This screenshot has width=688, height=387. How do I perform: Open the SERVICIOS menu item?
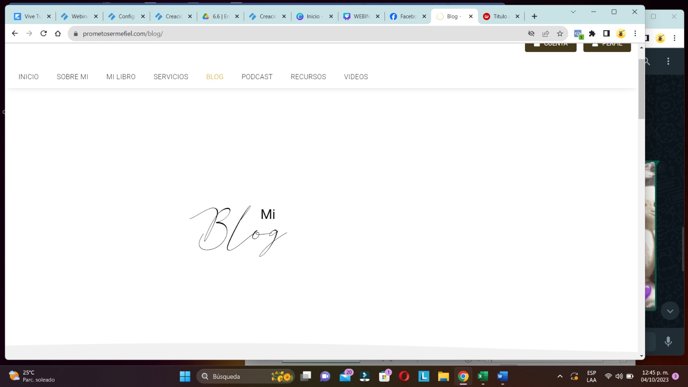pos(171,77)
